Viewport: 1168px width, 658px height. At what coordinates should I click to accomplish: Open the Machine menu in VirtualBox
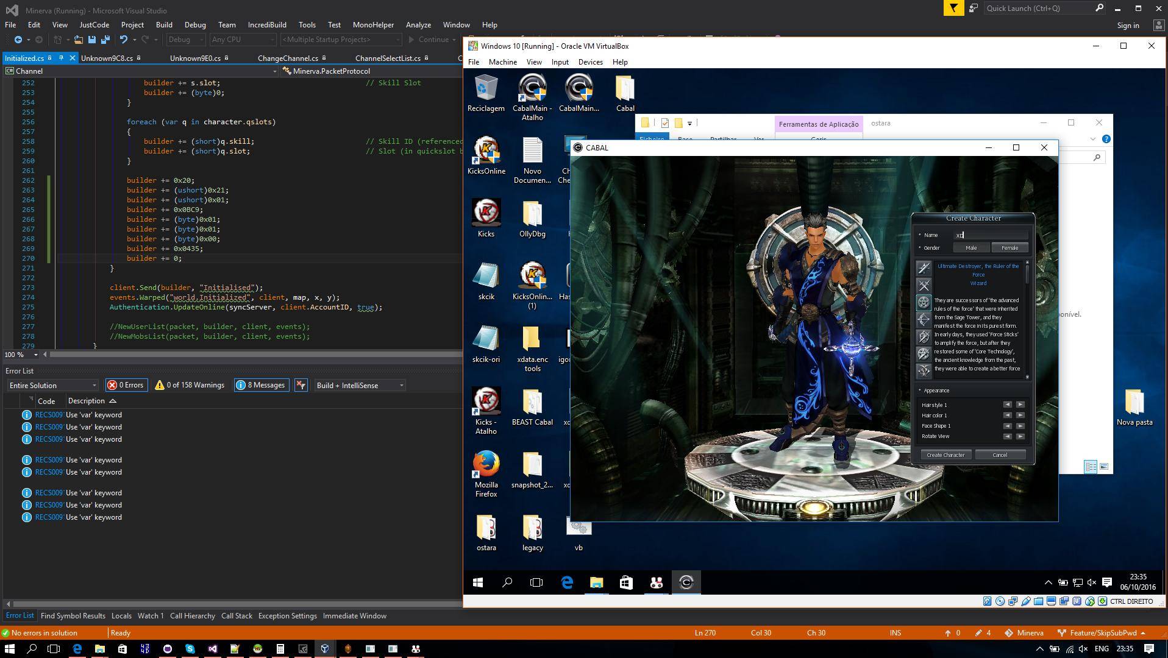tap(502, 62)
